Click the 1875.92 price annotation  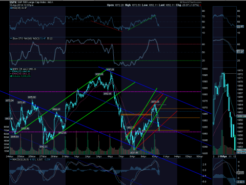click(32, 97)
